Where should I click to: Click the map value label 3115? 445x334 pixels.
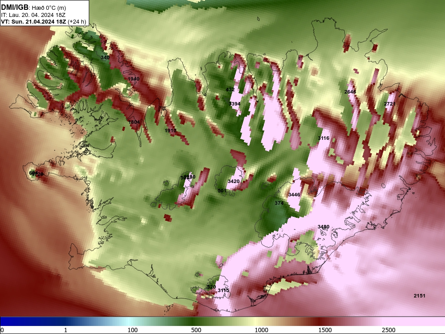223,290
